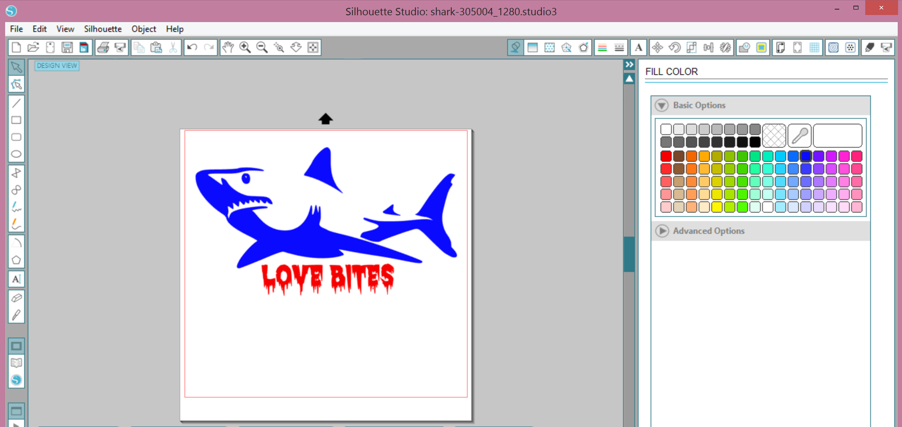Open the Fill Pattern panel icon
Viewport: 902px width, 427px height.
click(x=549, y=47)
